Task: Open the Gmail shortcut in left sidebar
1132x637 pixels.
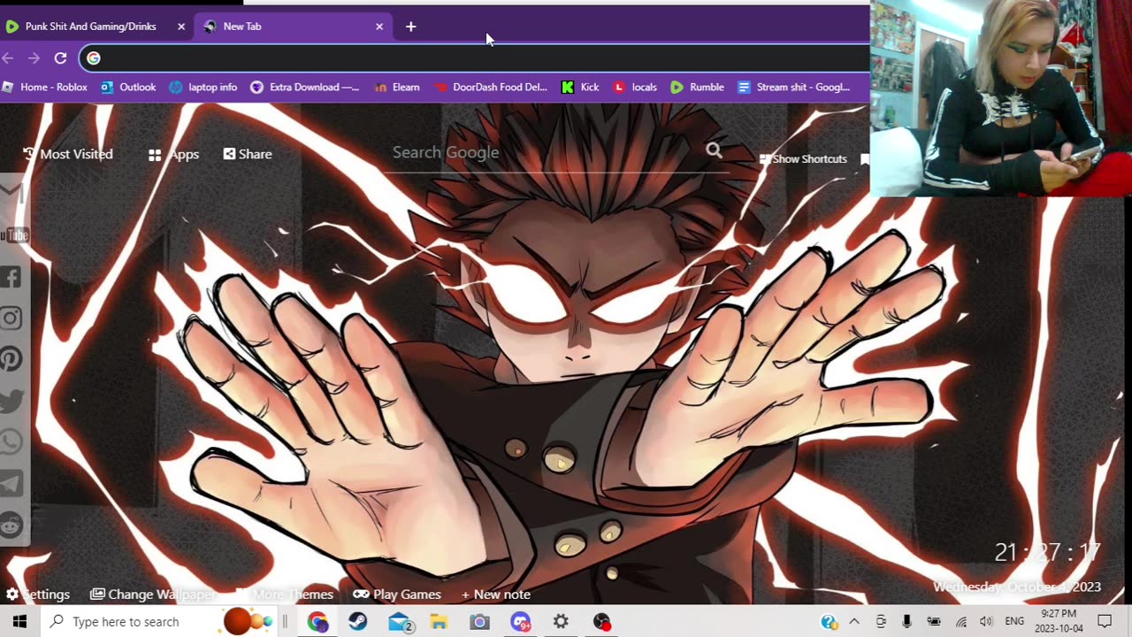Action: pos(10,191)
